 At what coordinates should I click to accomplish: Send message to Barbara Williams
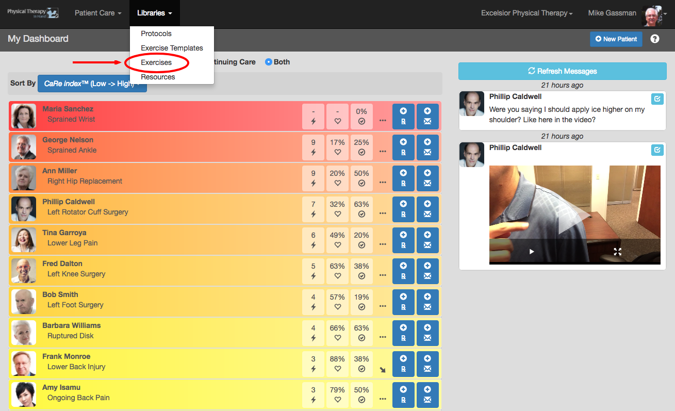pyautogui.click(x=427, y=333)
